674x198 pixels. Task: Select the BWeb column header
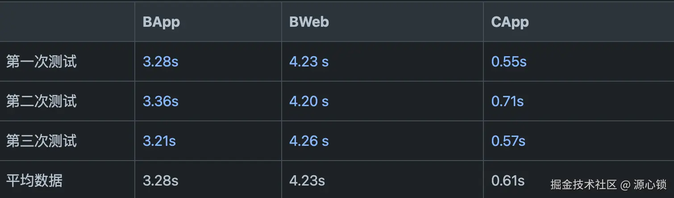point(309,22)
